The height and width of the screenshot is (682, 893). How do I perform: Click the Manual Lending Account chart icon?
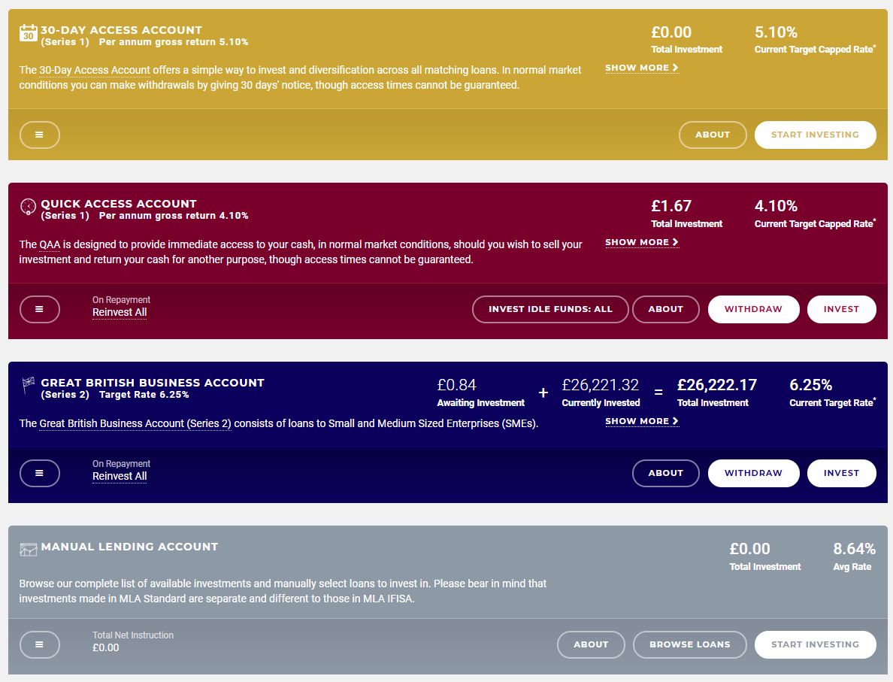pos(28,549)
